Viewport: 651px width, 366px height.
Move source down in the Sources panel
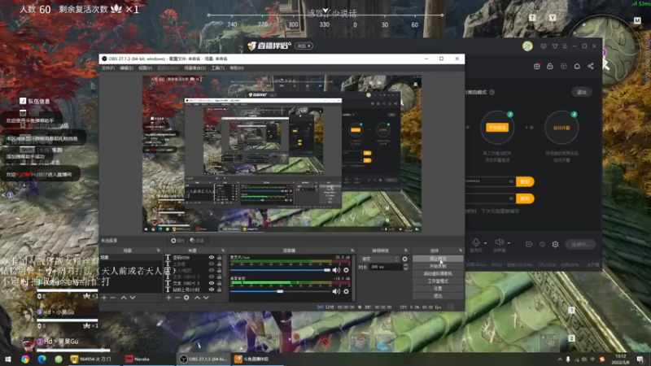(206, 298)
